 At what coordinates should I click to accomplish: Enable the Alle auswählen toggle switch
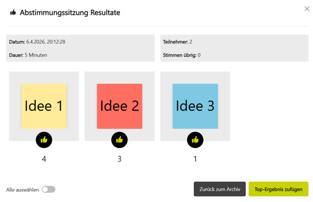click(x=49, y=189)
